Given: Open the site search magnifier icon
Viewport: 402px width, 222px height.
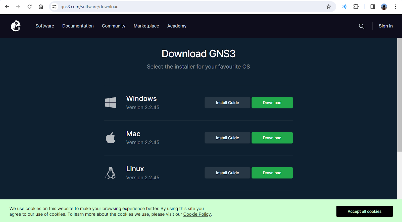Looking at the screenshot, I should coord(361,26).
